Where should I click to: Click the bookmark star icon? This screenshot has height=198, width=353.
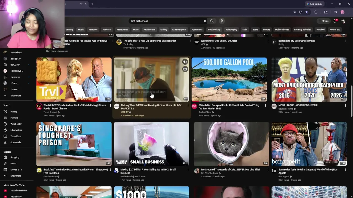307,12
